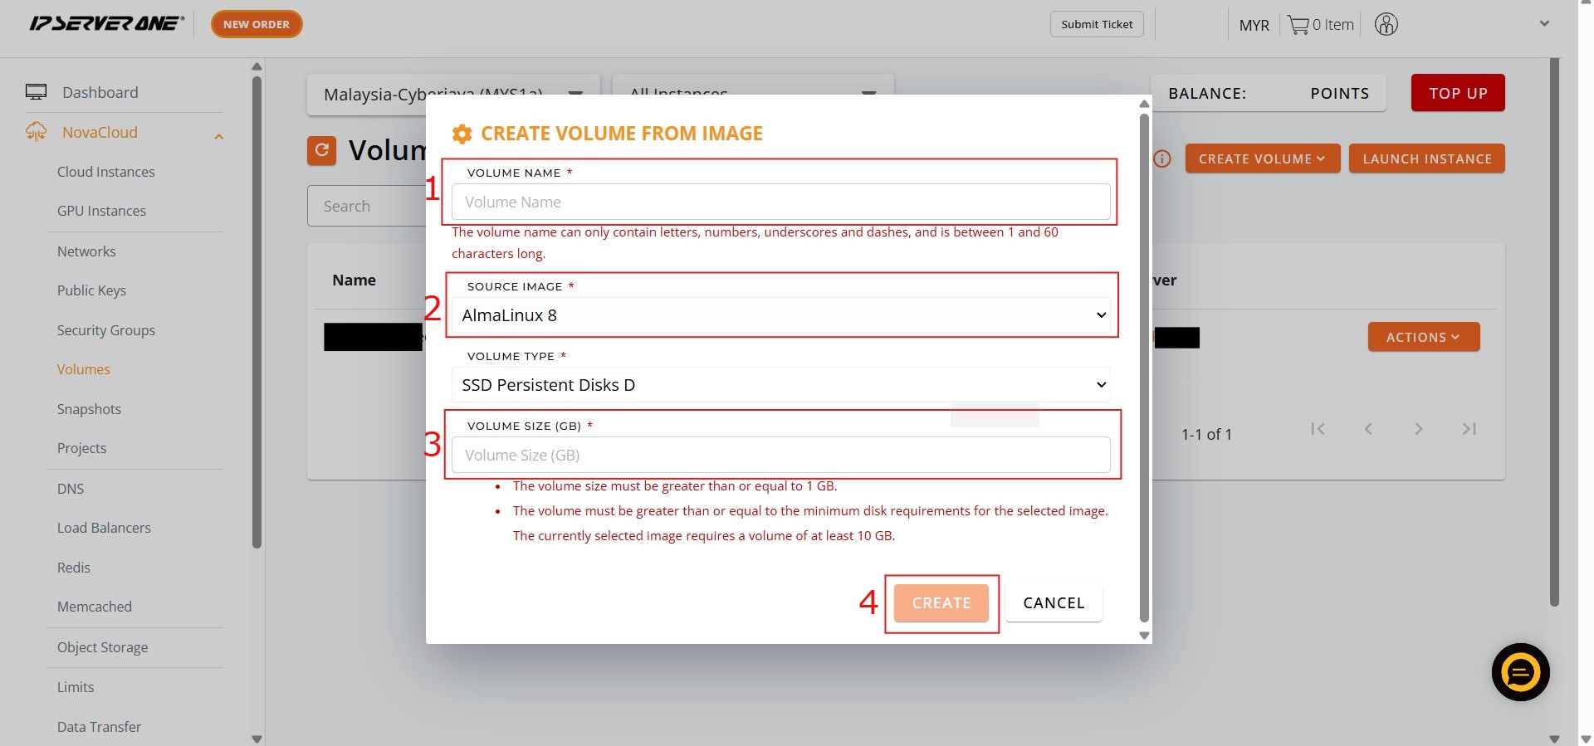
Task: Click the Dashboard monitor icon
Action: (x=36, y=92)
